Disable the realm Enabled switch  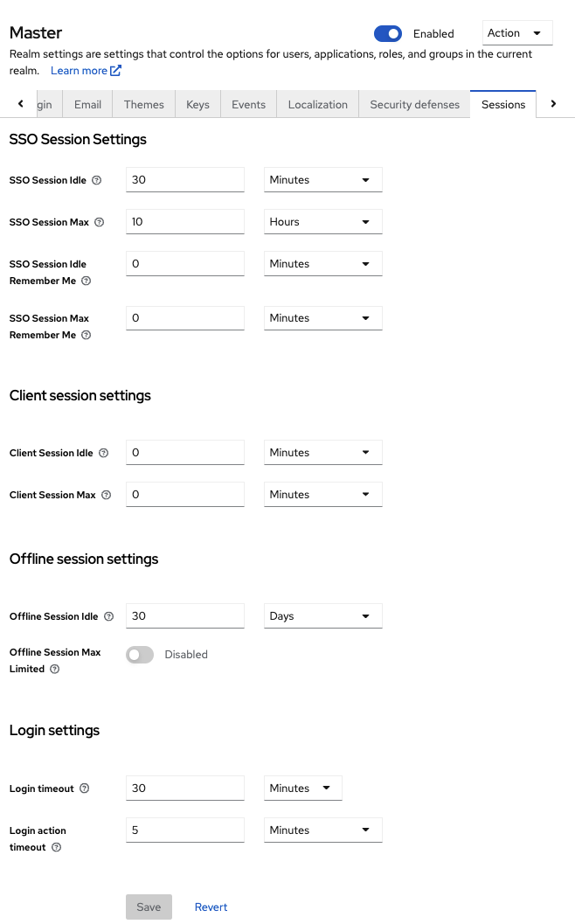point(387,33)
